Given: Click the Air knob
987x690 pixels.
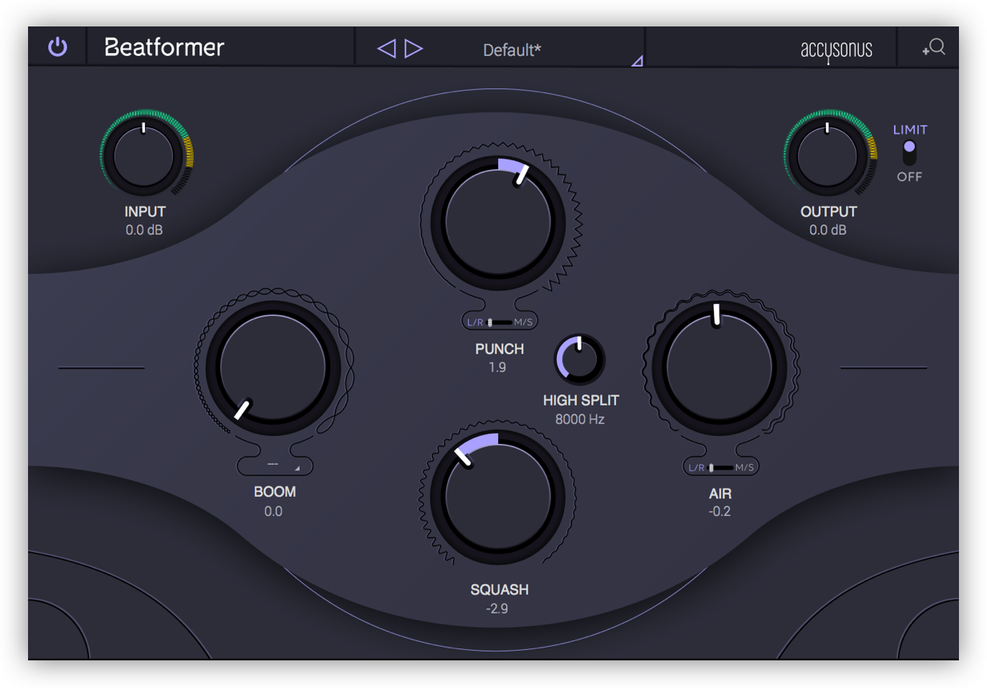Looking at the screenshot, I should pyautogui.click(x=719, y=368).
